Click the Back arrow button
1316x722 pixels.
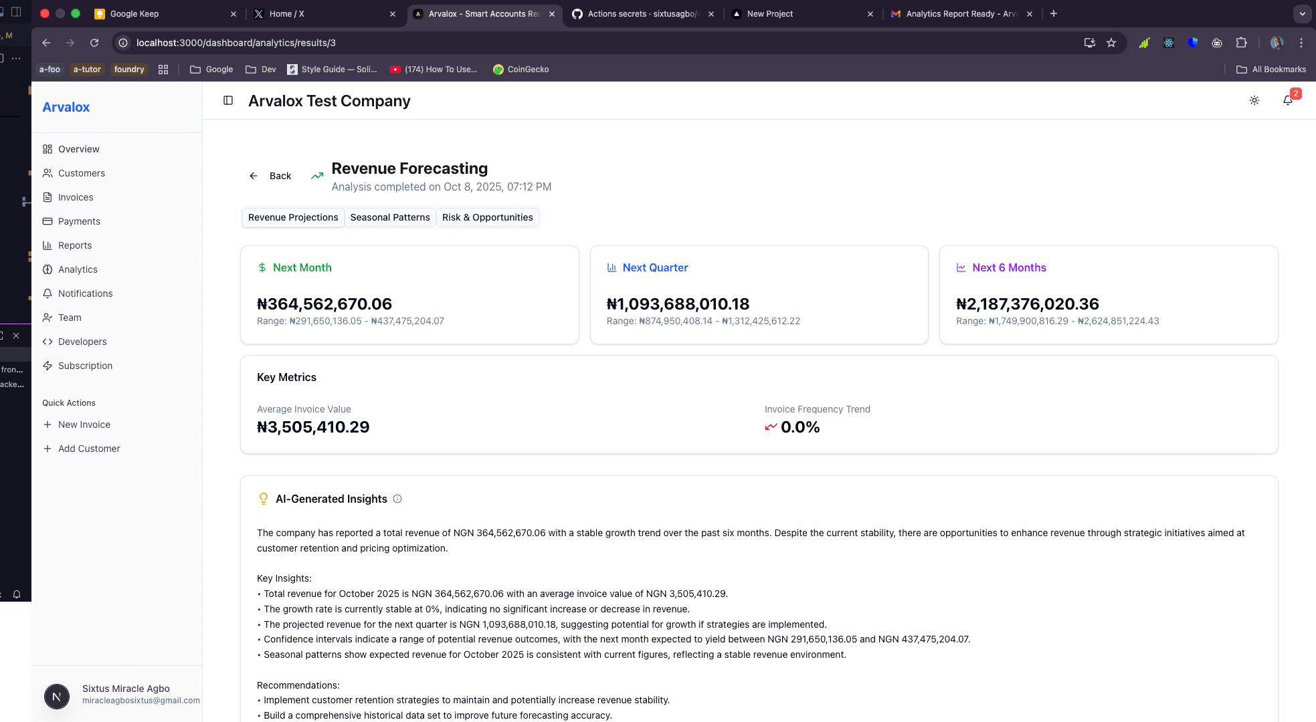[x=270, y=176]
